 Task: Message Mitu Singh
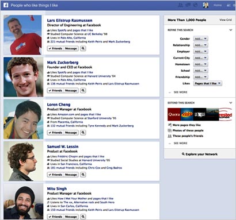point(71,217)
